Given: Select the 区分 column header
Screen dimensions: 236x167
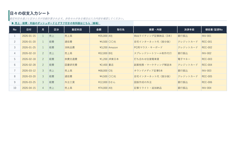Looking at the screenshot, I should coord(56,30).
